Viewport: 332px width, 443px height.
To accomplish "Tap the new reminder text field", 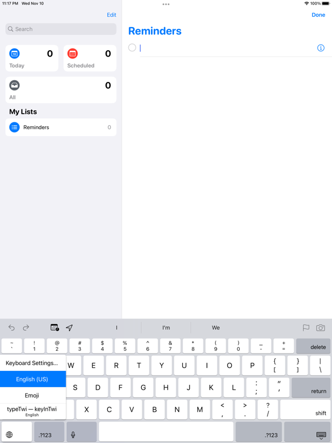I will [x=227, y=48].
